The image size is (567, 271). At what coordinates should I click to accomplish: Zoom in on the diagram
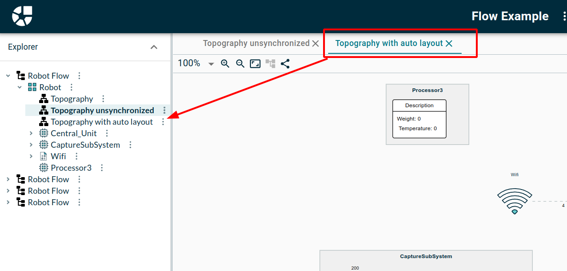click(x=225, y=63)
